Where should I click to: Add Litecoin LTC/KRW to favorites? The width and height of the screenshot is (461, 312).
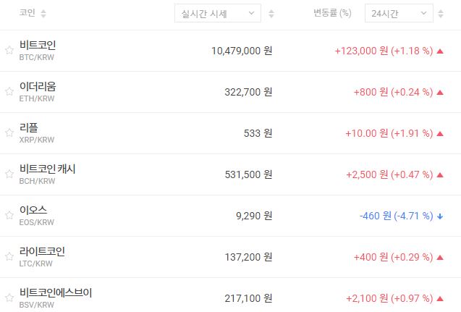[x=9, y=257]
